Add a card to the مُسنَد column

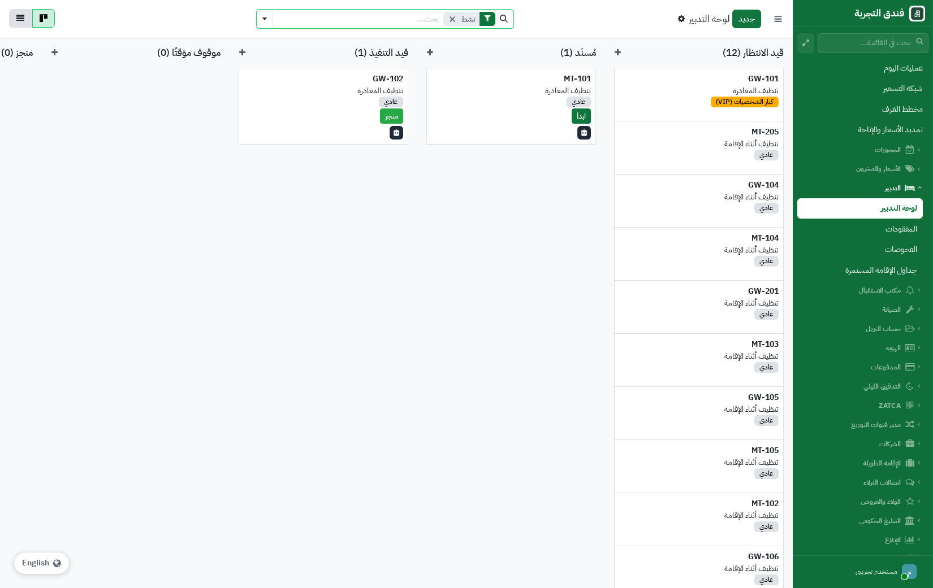tap(430, 53)
